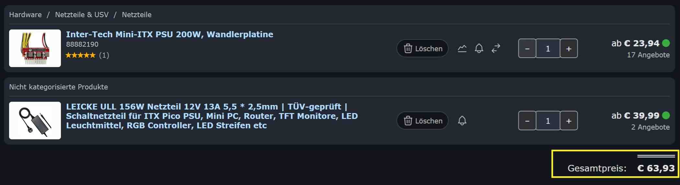The image size is (680, 185).
Task: Delete Inter-Tech Mini-ITX PSU from list
Action: tap(423, 49)
